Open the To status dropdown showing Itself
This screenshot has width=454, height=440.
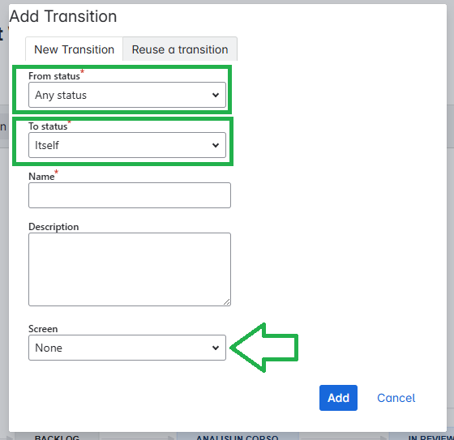pos(127,145)
